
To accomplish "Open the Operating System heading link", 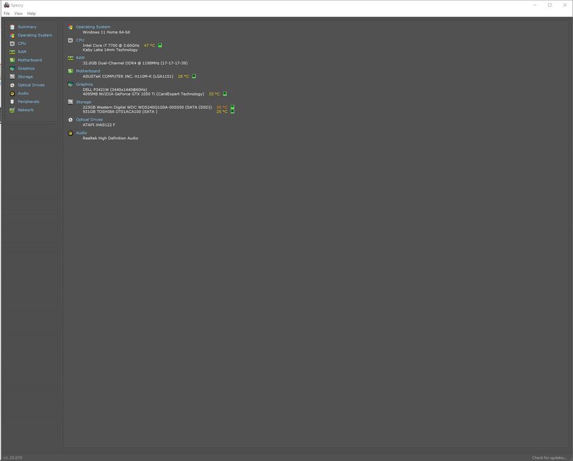I will point(93,27).
